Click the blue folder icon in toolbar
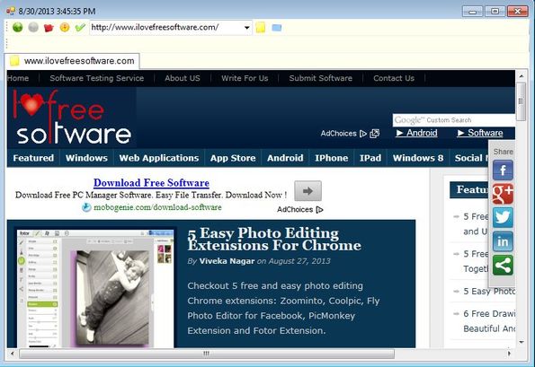535x367 pixels. pos(277,28)
